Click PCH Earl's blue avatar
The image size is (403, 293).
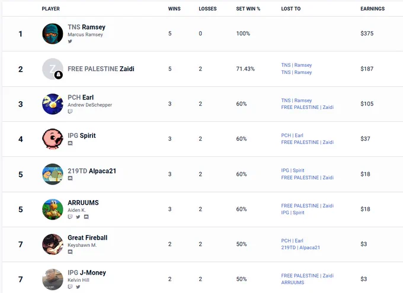pos(52,104)
